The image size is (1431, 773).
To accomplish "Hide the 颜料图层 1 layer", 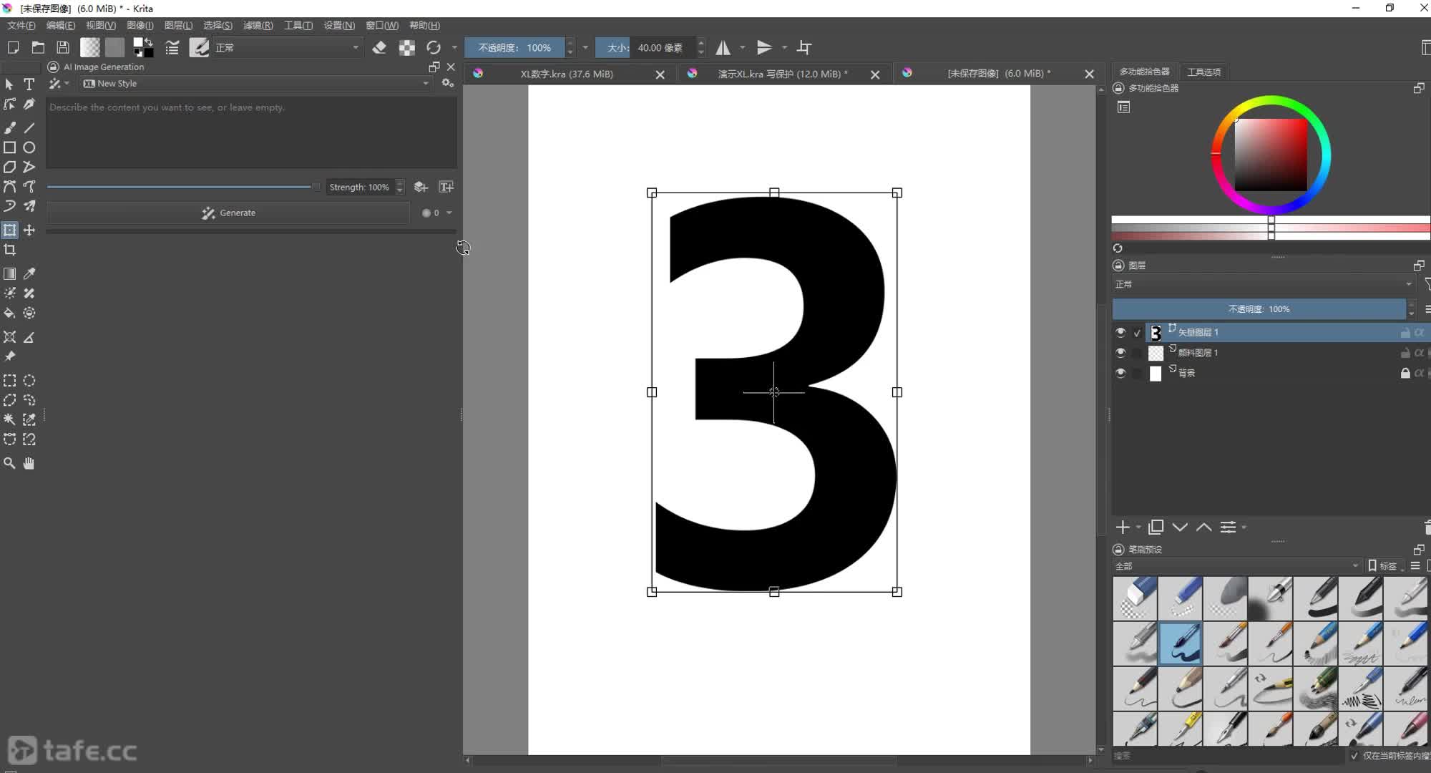I will point(1120,352).
